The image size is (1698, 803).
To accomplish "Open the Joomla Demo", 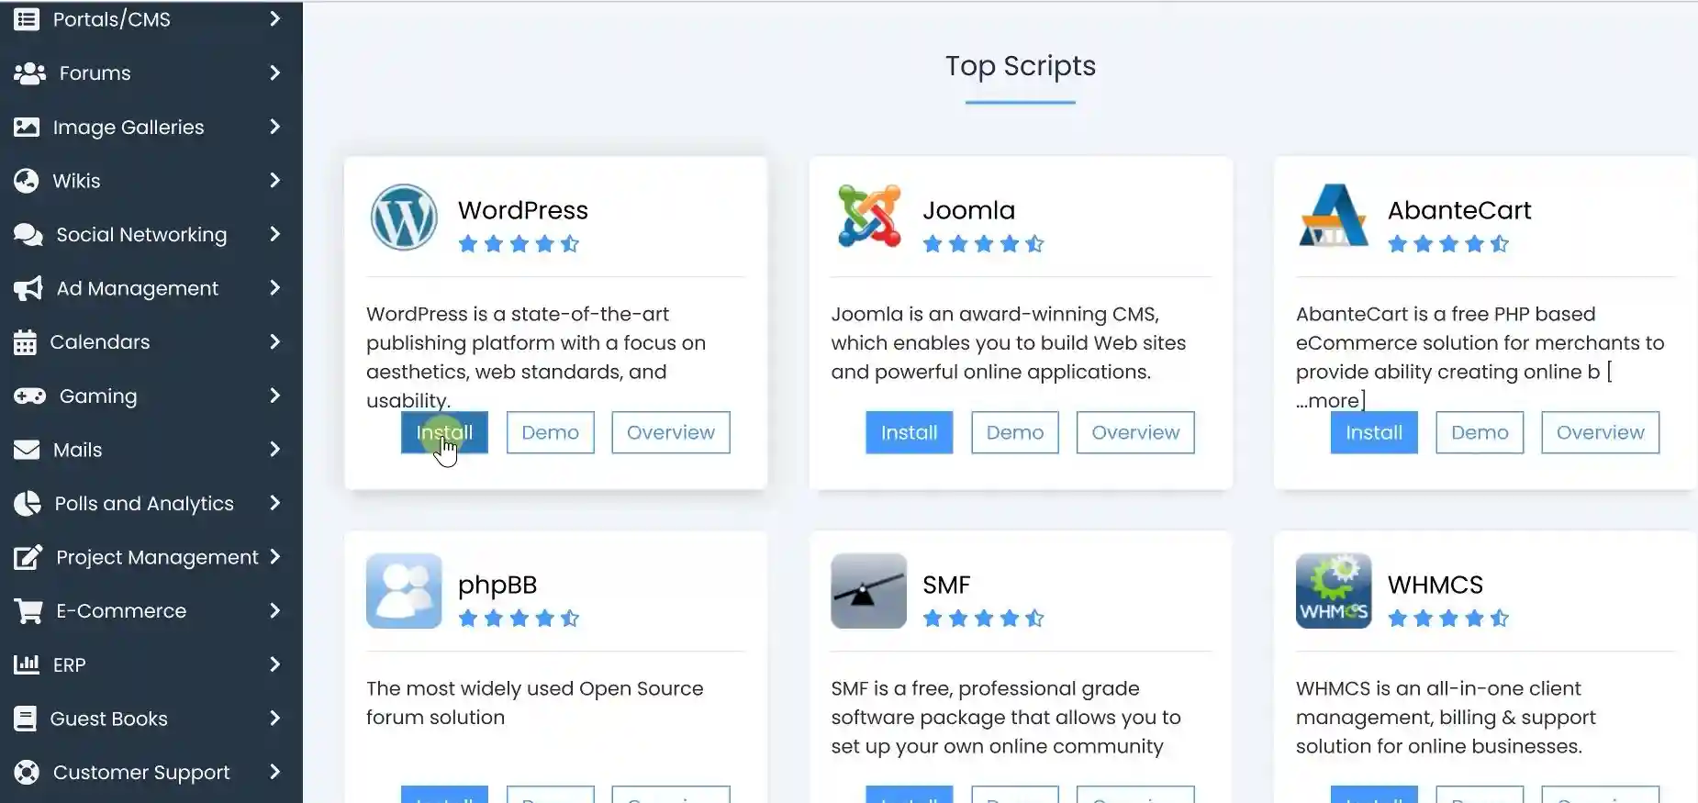I will tap(1015, 432).
